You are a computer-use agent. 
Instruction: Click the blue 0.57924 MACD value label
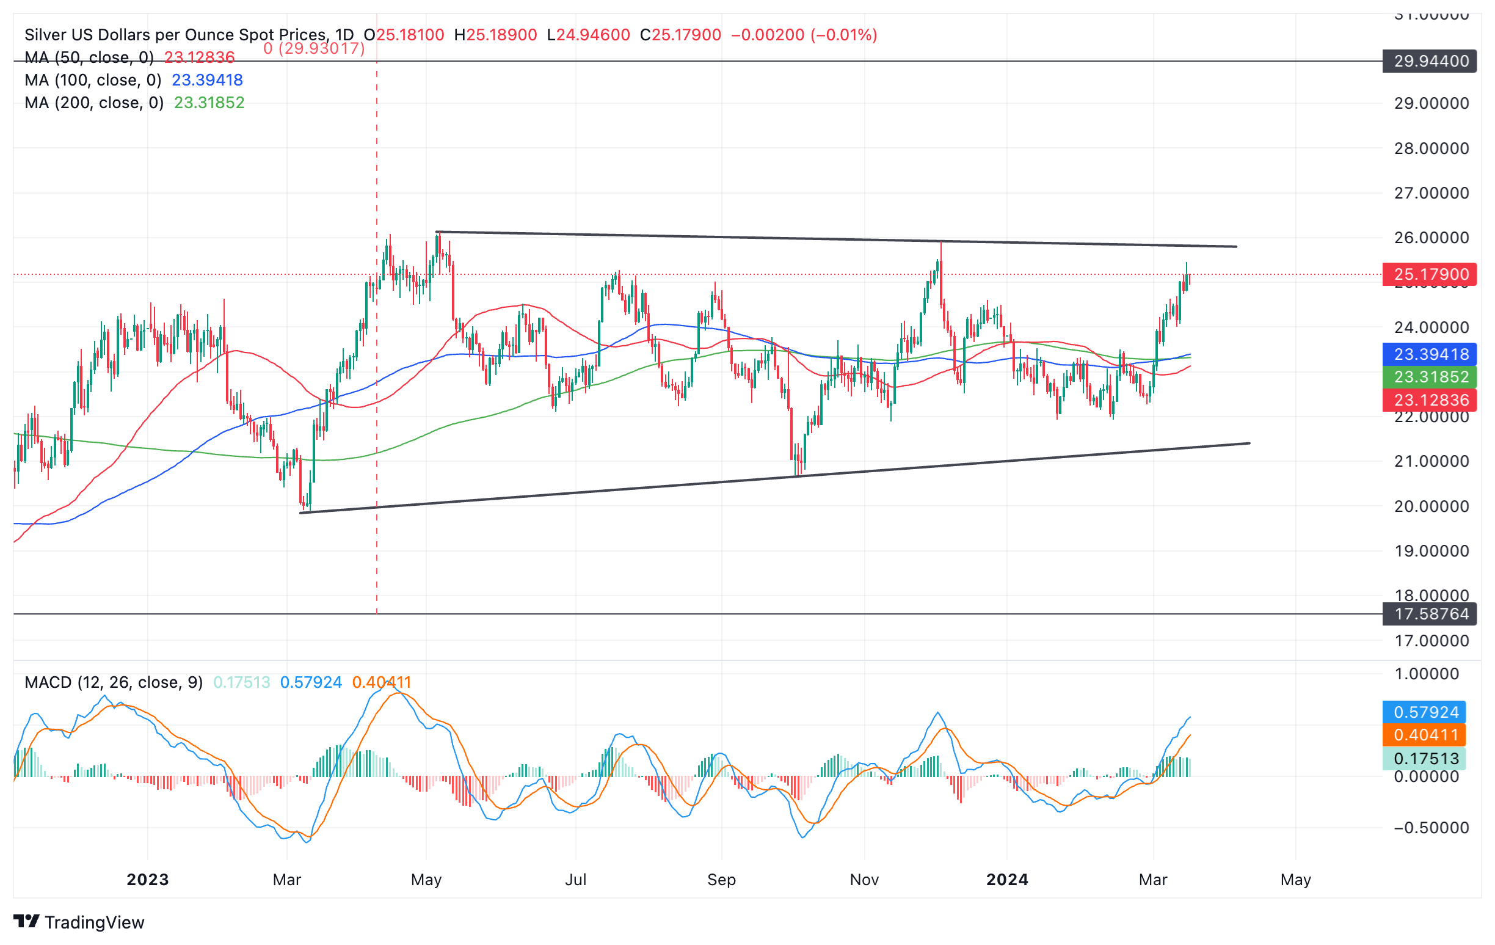pyautogui.click(x=1425, y=712)
